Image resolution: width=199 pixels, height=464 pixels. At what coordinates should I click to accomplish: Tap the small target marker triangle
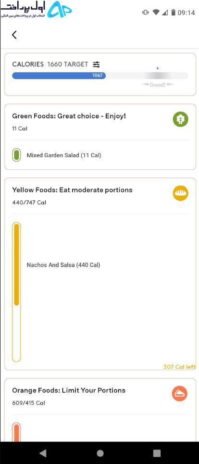pos(158,68)
